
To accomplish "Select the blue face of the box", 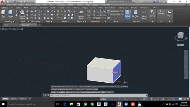I will (117, 72).
